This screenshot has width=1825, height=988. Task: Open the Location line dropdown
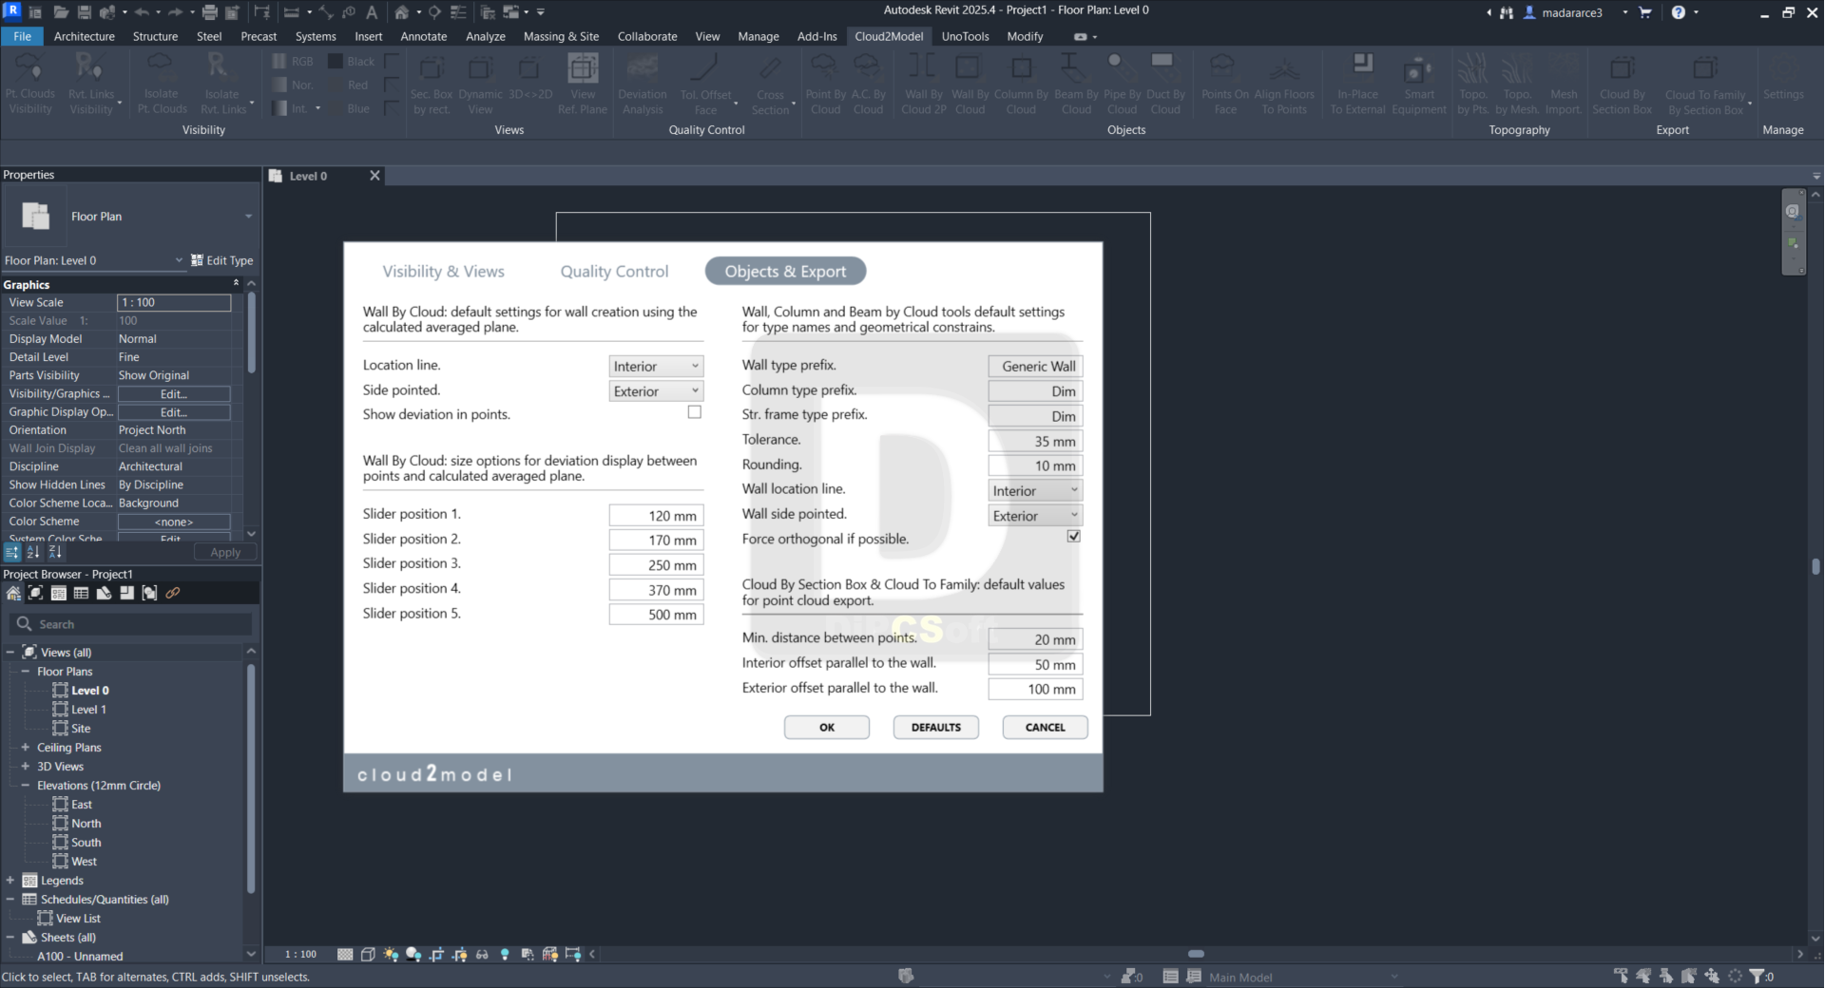coord(656,366)
